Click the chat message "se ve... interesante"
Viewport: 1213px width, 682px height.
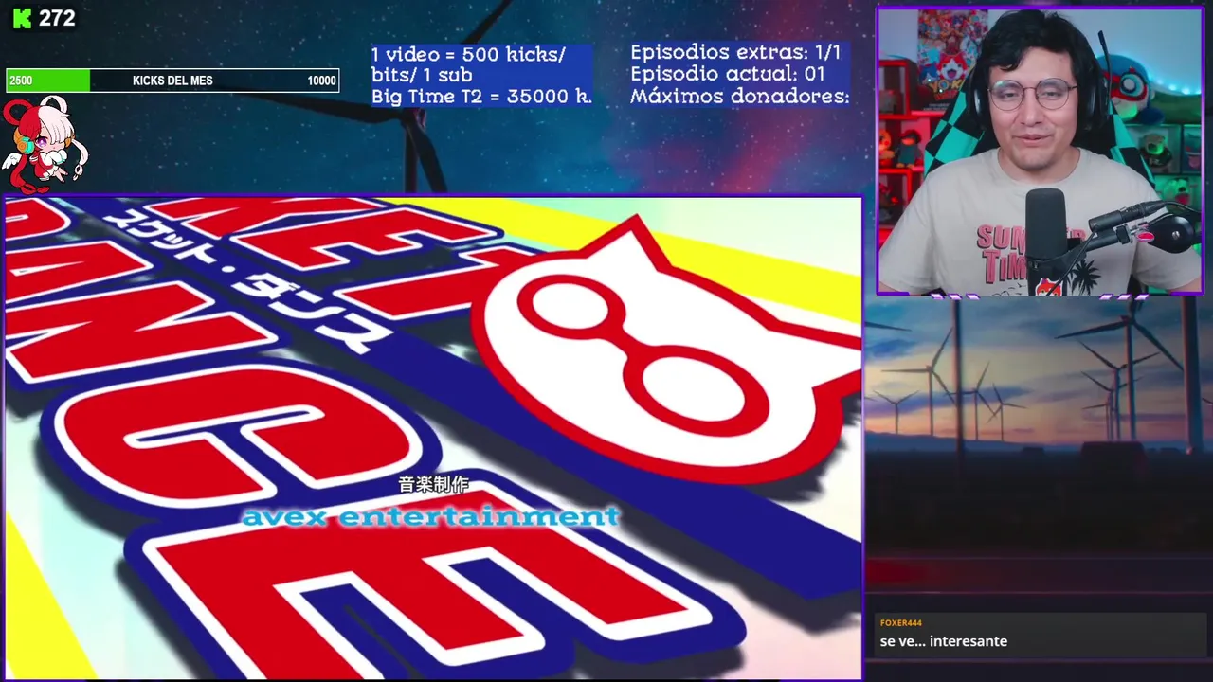tap(944, 641)
